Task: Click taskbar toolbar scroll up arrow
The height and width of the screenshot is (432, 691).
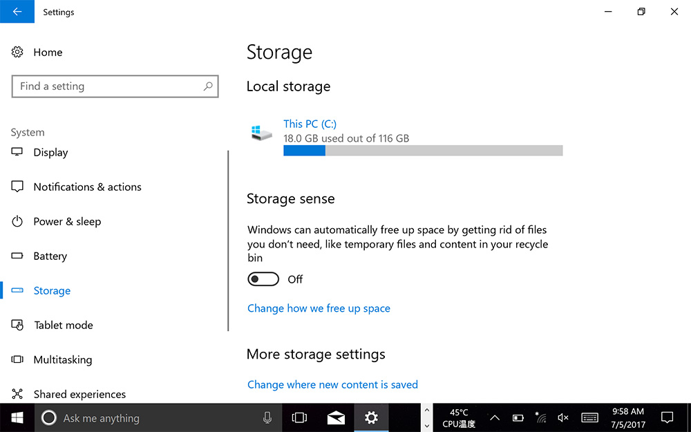Action: tap(426, 410)
